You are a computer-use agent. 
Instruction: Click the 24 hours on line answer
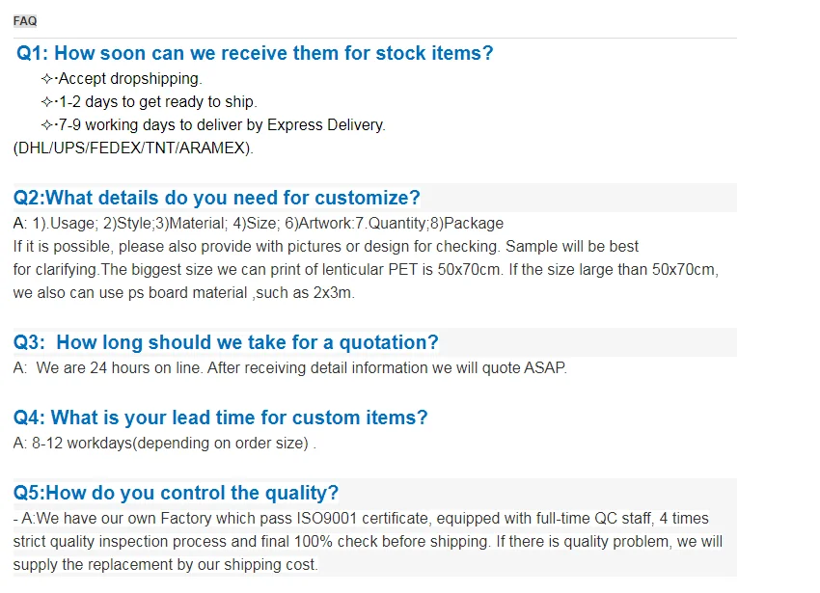click(289, 367)
